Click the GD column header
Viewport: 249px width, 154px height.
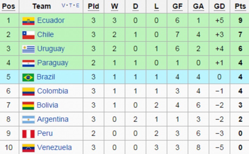pos(219,6)
